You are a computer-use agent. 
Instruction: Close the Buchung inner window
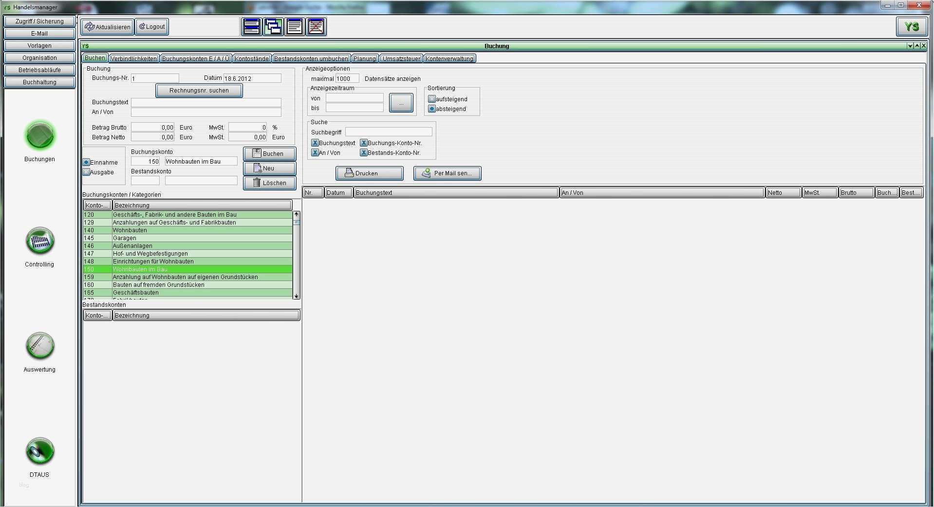coord(923,46)
